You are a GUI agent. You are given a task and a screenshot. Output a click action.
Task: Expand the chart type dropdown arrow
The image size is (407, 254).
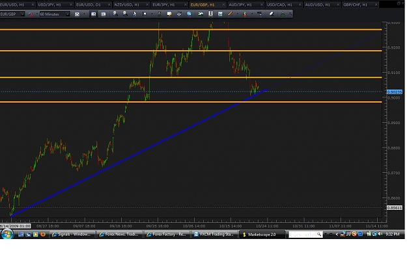pyautogui.click(x=84, y=14)
